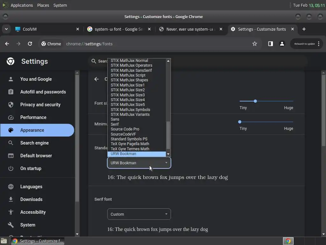326x245 pixels.
Task: Choose STIX MathJax Size1 font option
Action: tap(137, 85)
